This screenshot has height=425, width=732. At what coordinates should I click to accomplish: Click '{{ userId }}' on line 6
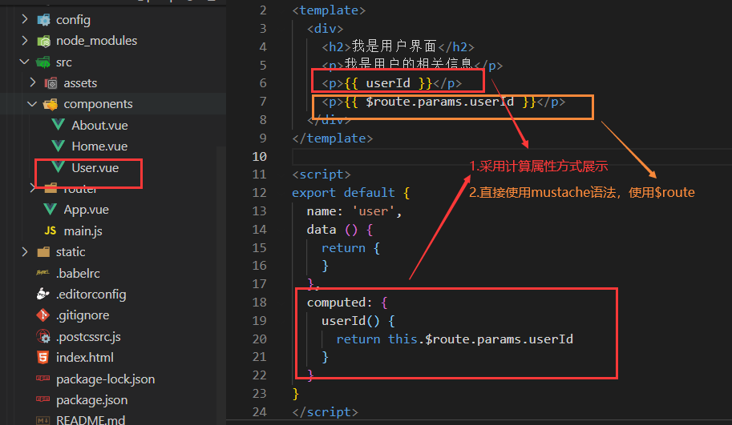pos(388,83)
